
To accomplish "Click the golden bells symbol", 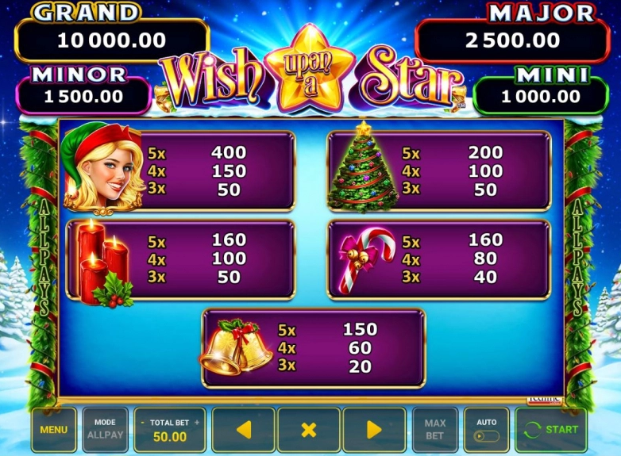I will pos(236,347).
